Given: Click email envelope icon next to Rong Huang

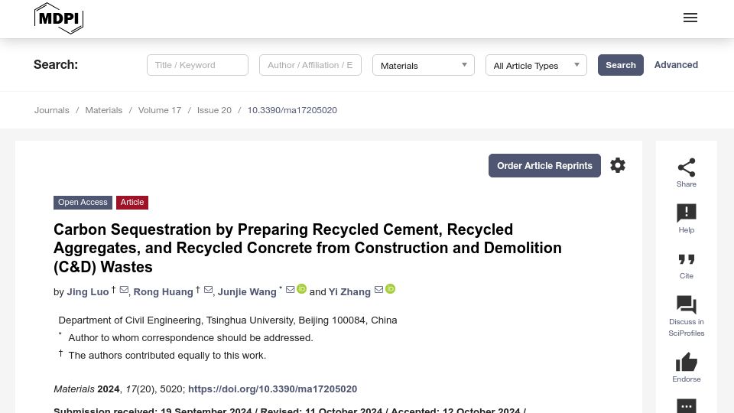Looking at the screenshot, I should pos(208,290).
